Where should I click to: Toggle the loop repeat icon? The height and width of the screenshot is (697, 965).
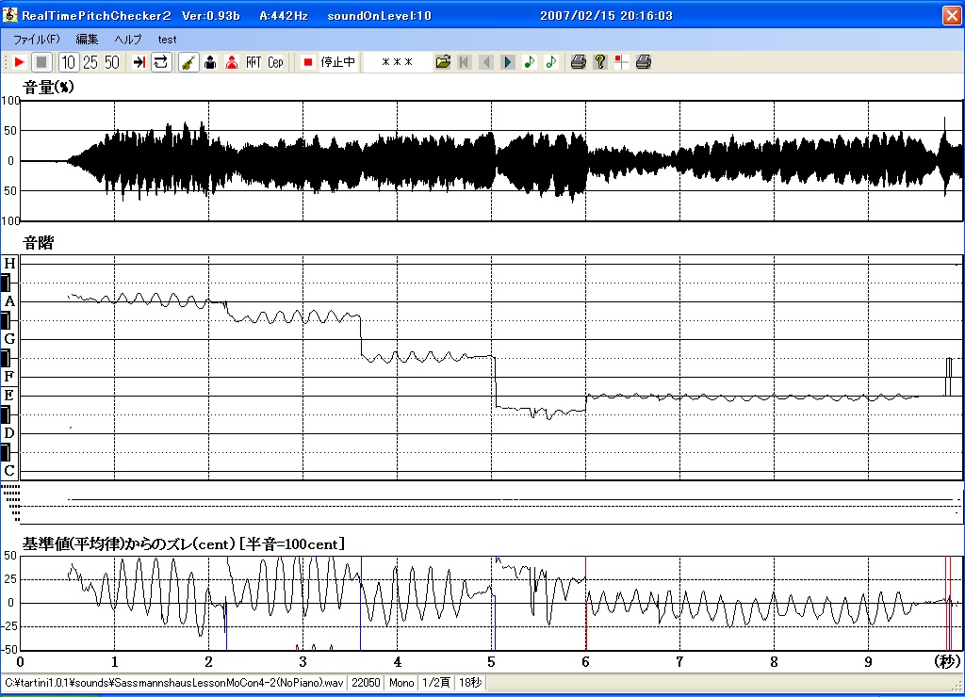[160, 62]
